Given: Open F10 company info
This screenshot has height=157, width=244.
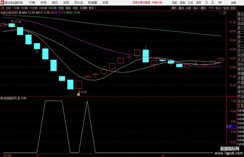Looking at the screenshot, I should (x=211, y=8).
